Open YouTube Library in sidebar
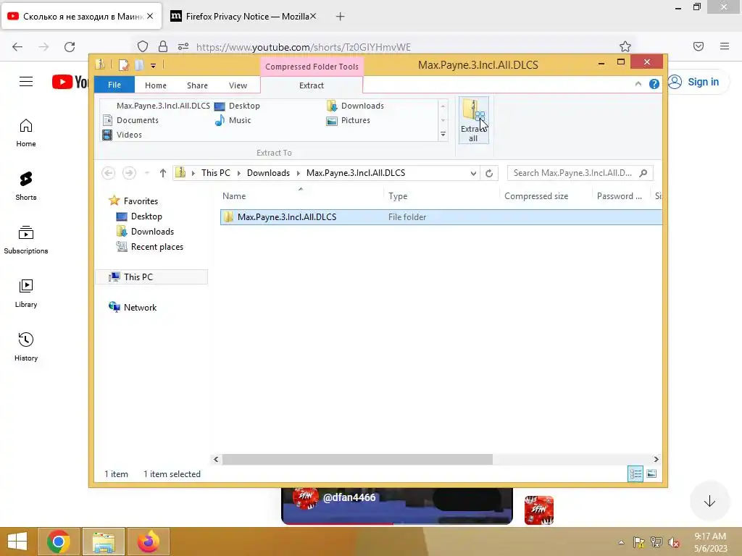The width and height of the screenshot is (742, 556). pyautogui.click(x=26, y=294)
